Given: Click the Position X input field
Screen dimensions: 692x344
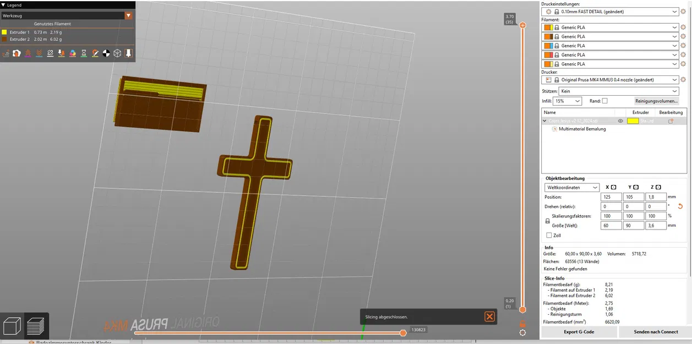Looking at the screenshot, I should pos(611,197).
